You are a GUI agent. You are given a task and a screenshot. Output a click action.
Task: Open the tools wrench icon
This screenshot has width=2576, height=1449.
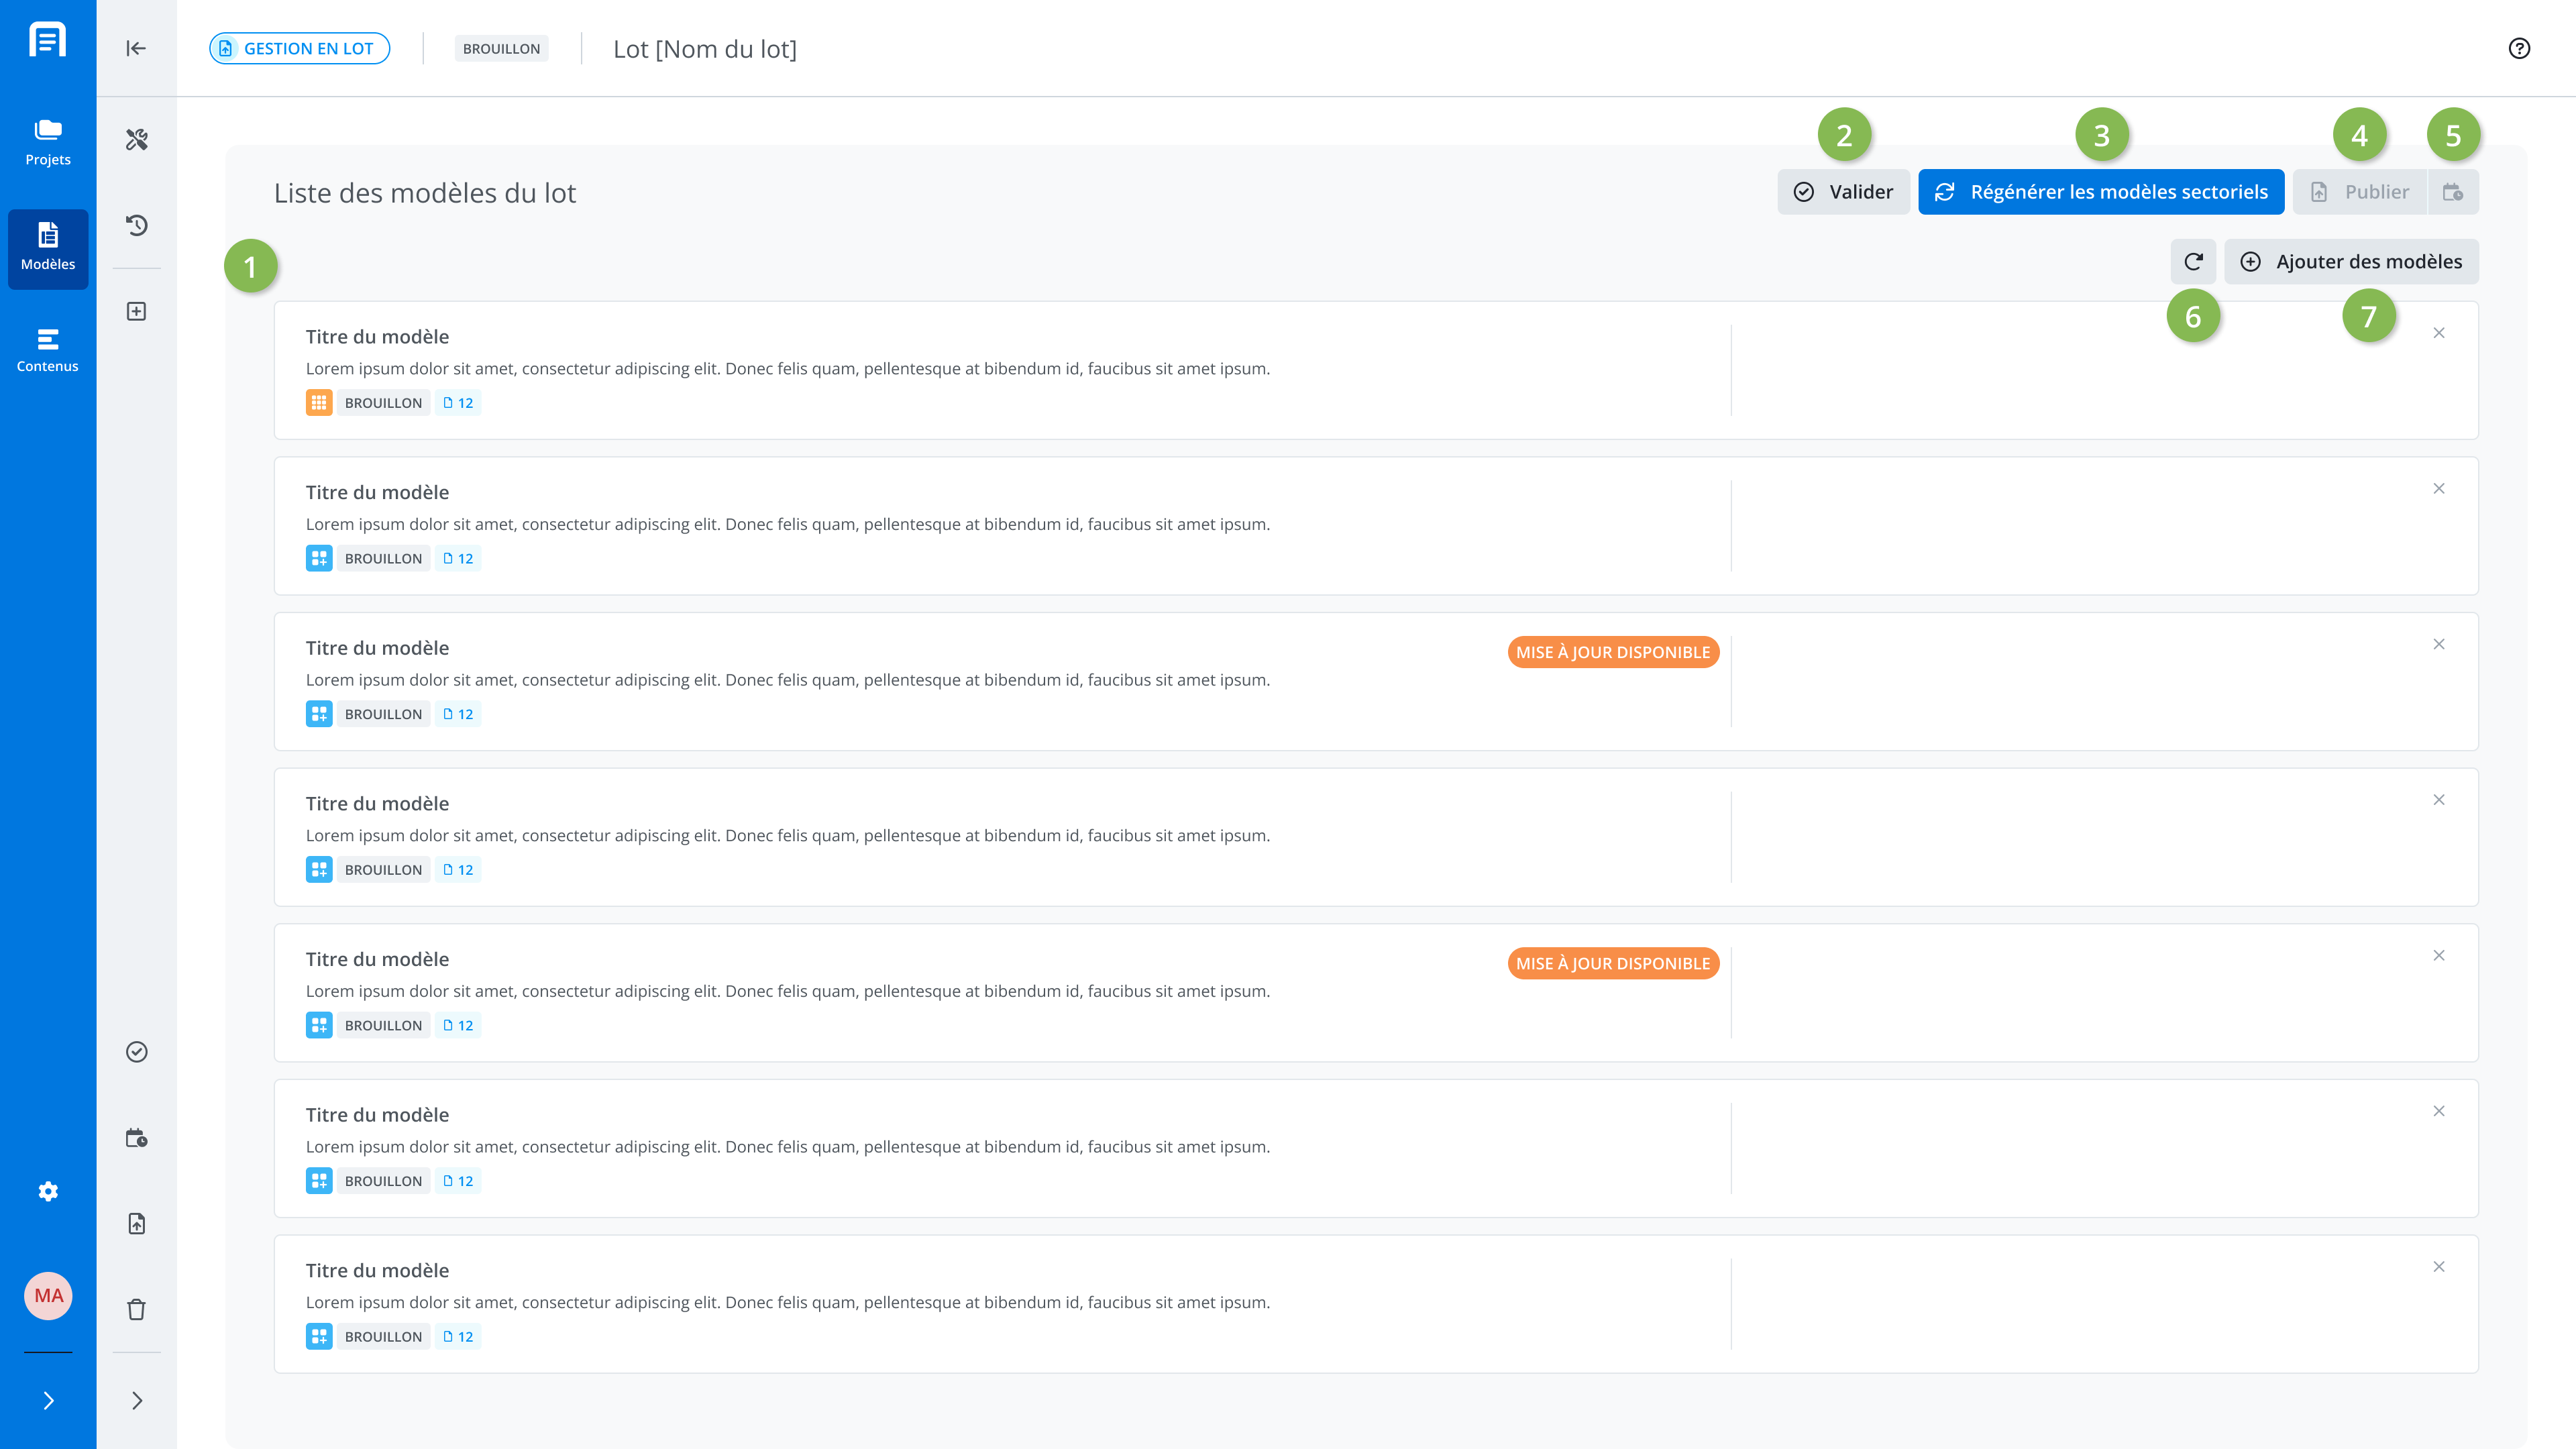pyautogui.click(x=137, y=139)
